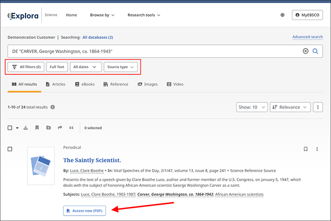Go to Home in navigation
The height and width of the screenshot is (221, 331).
(x=71, y=15)
